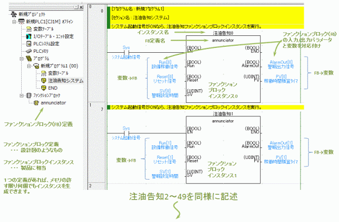This screenshot has height=222, width=339.
Task: Click the 変数テーブル icon under 新規プログラム1
Action: 43,73
